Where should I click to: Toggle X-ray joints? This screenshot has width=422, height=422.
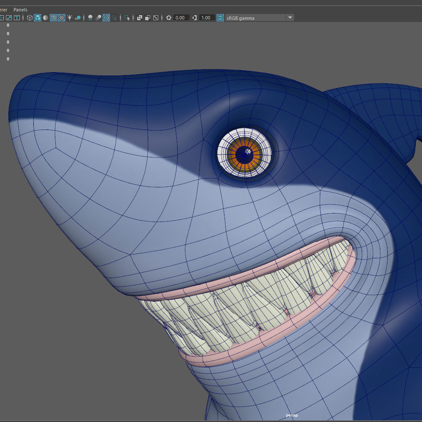[156, 18]
